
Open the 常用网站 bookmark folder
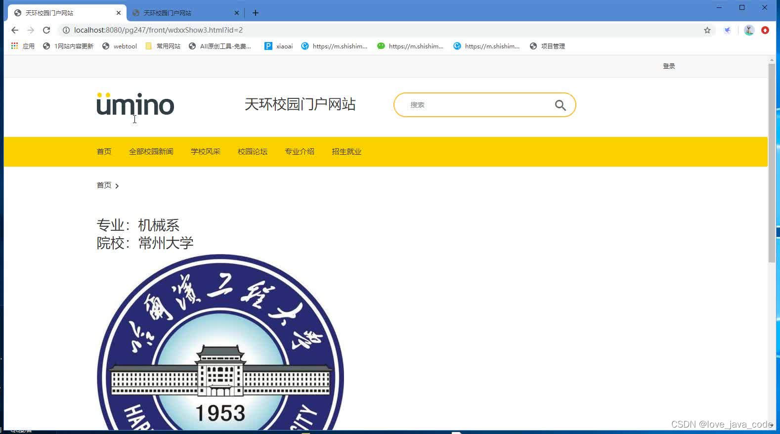(x=163, y=46)
